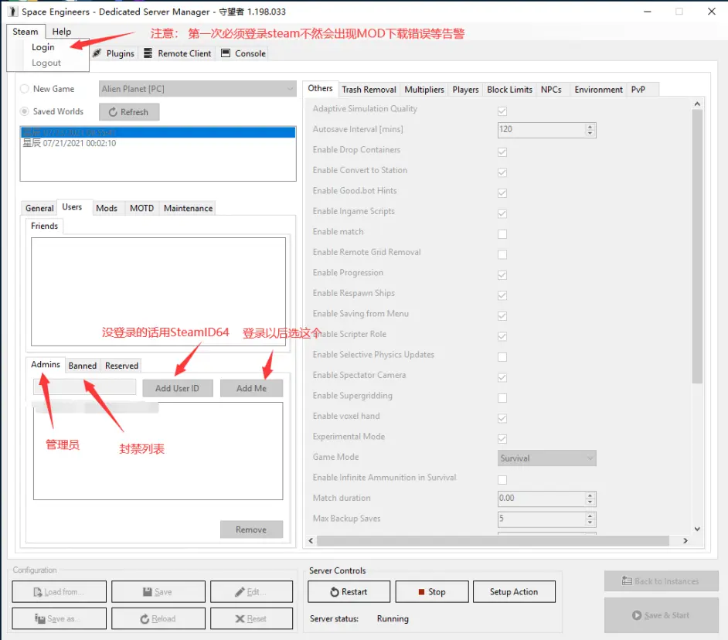
Task: Switch to the MOTD tab
Action: [141, 208]
